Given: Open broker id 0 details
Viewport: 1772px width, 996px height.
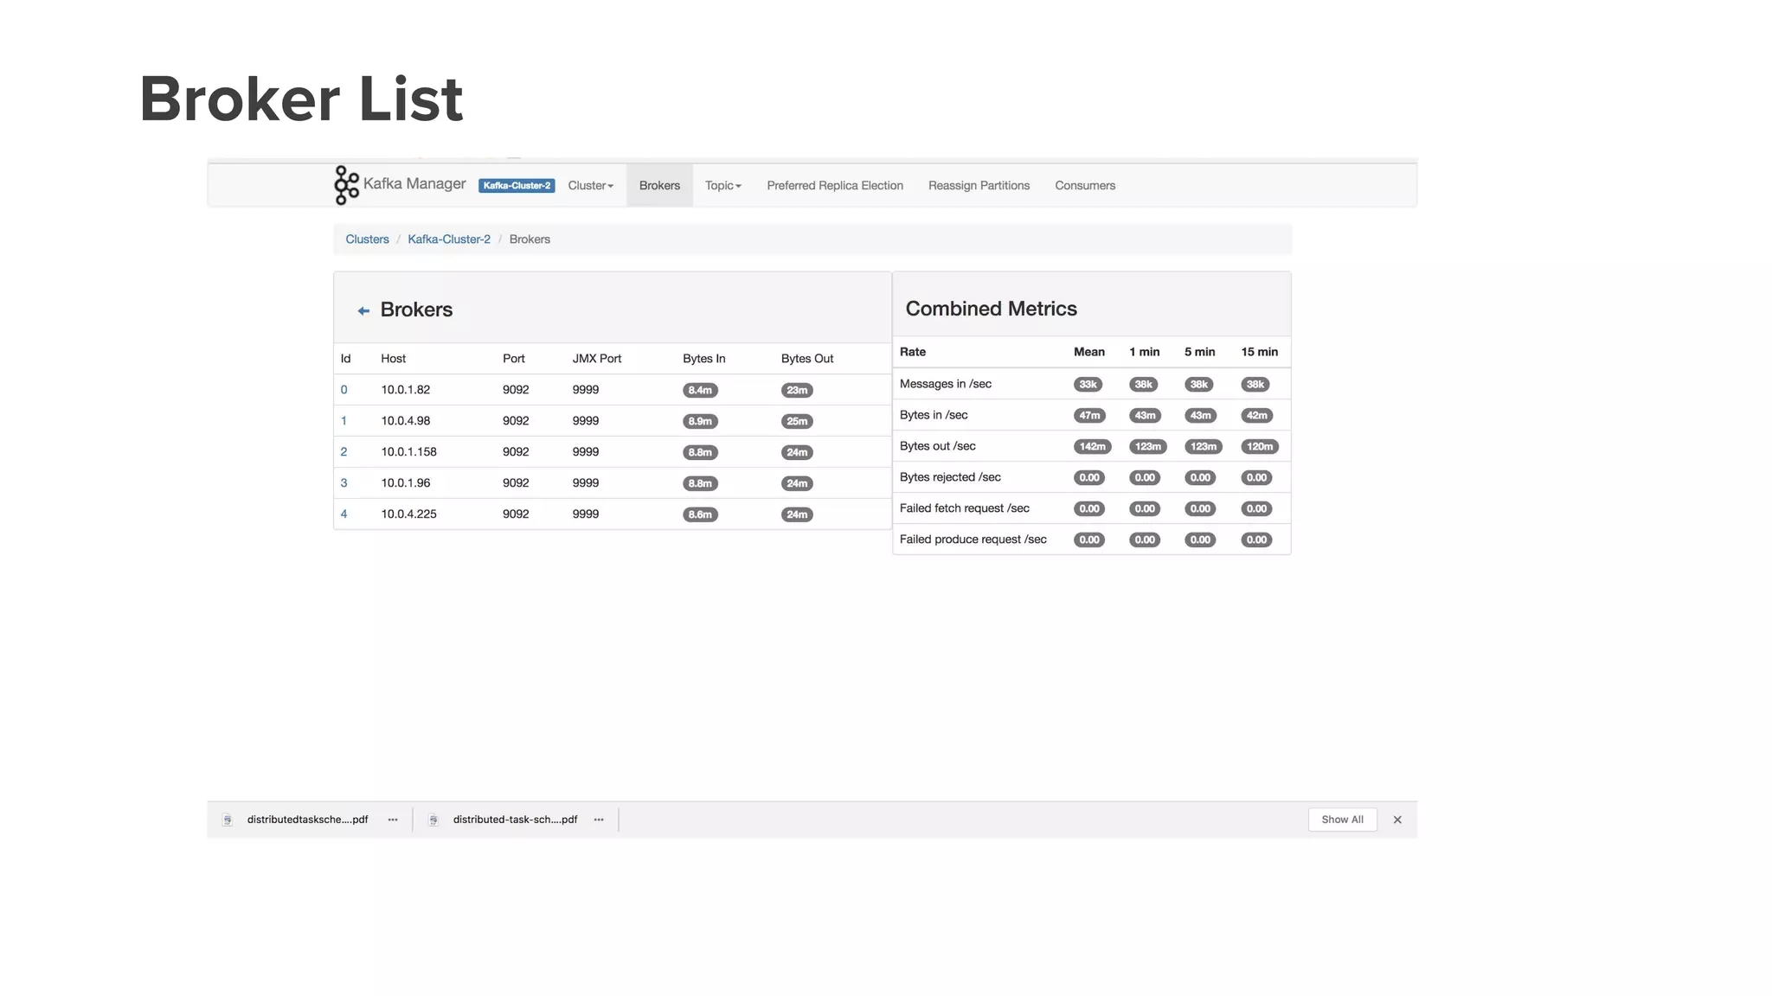Looking at the screenshot, I should (x=343, y=390).
